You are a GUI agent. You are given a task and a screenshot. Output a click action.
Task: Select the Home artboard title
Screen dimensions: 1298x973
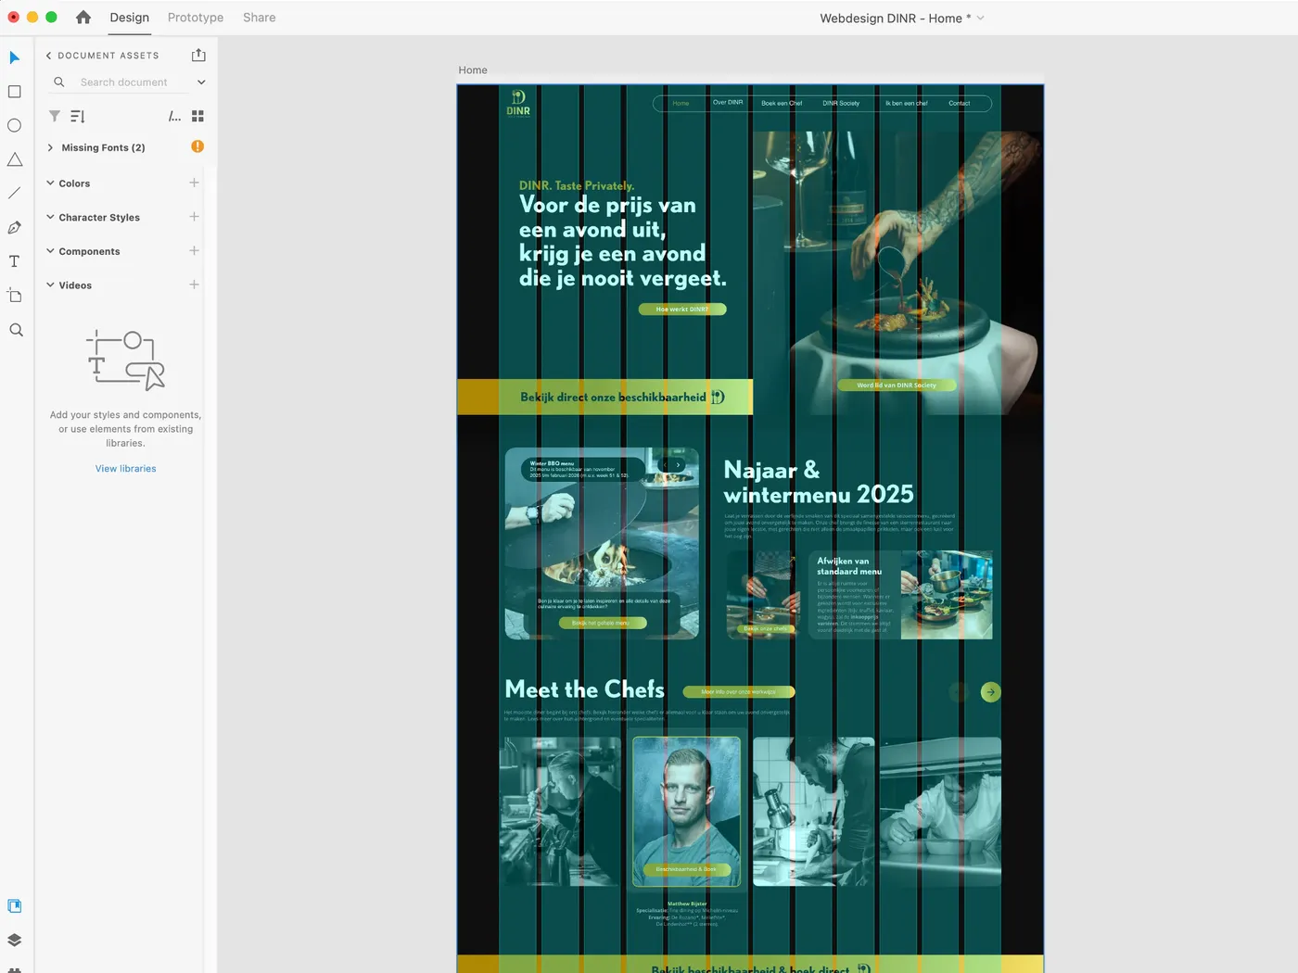point(473,70)
